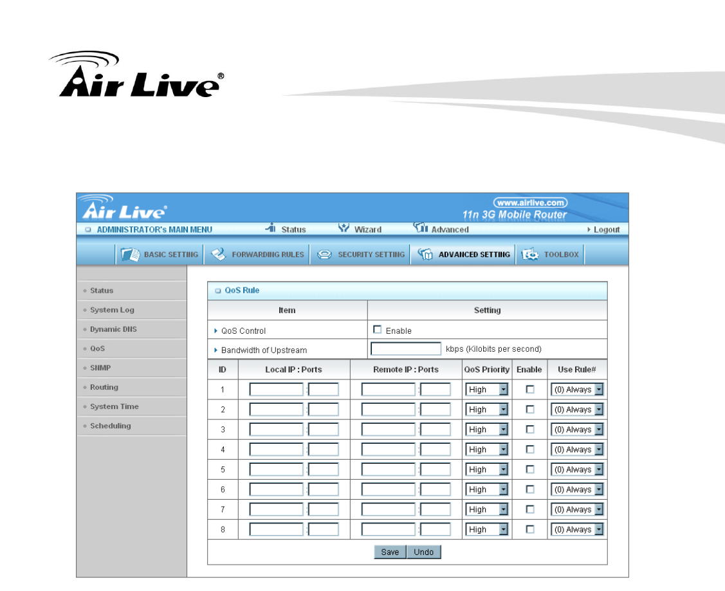Tick Enable checkbox for rule 6
The image size is (725, 591).
pos(530,489)
